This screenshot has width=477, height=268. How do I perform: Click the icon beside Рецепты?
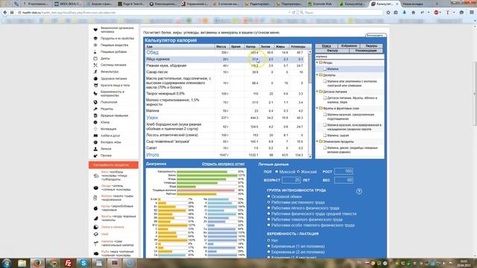tap(95, 109)
